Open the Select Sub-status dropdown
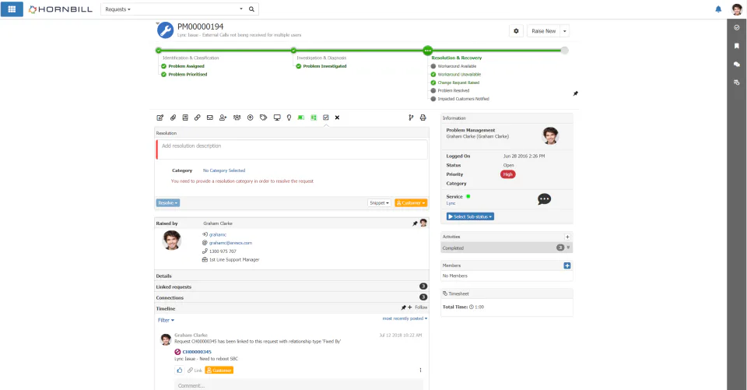Viewport: 747px width, 390px height. 470,216
